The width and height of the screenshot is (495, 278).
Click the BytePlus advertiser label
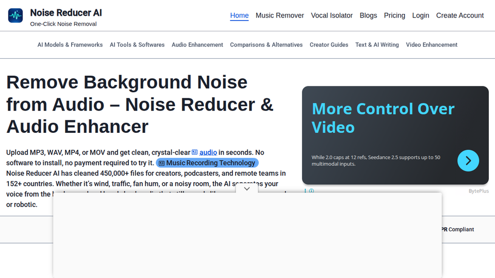point(478,191)
